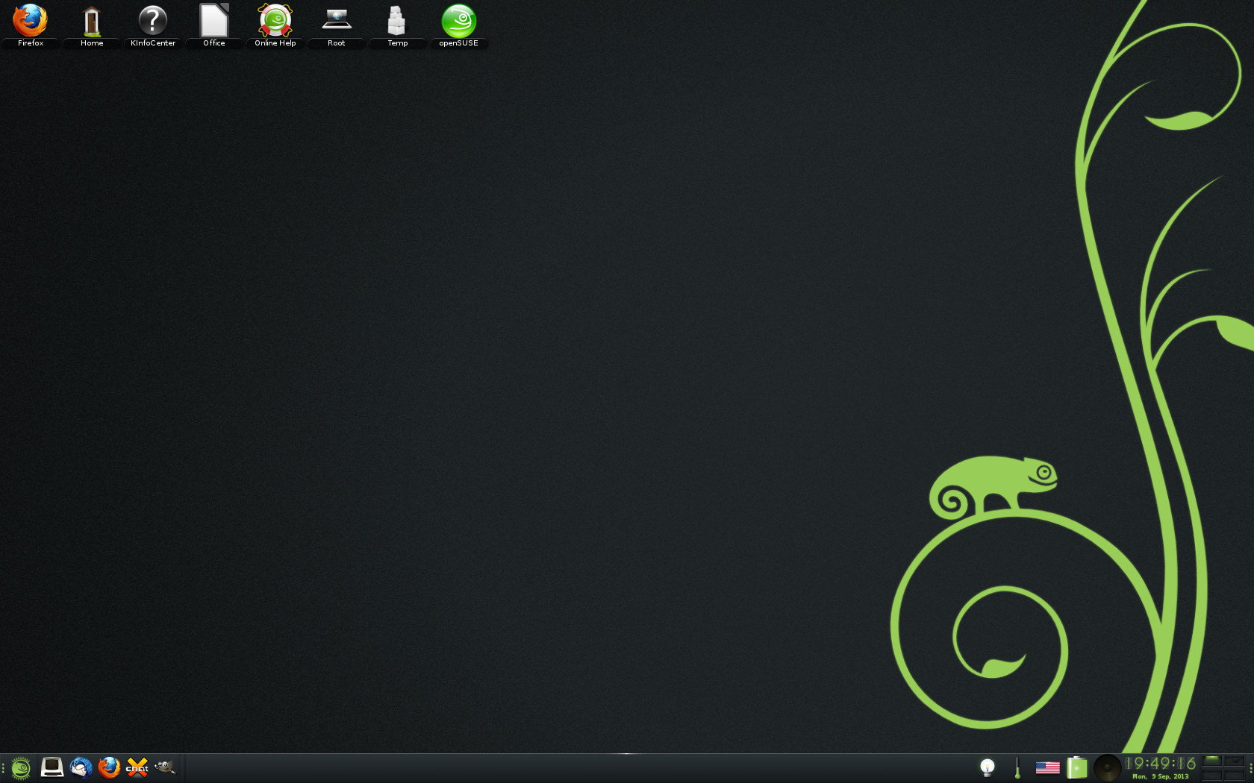Launch XChat from the panel
This screenshot has width=1254, height=783.
pyautogui.click(x=137, y=767)
